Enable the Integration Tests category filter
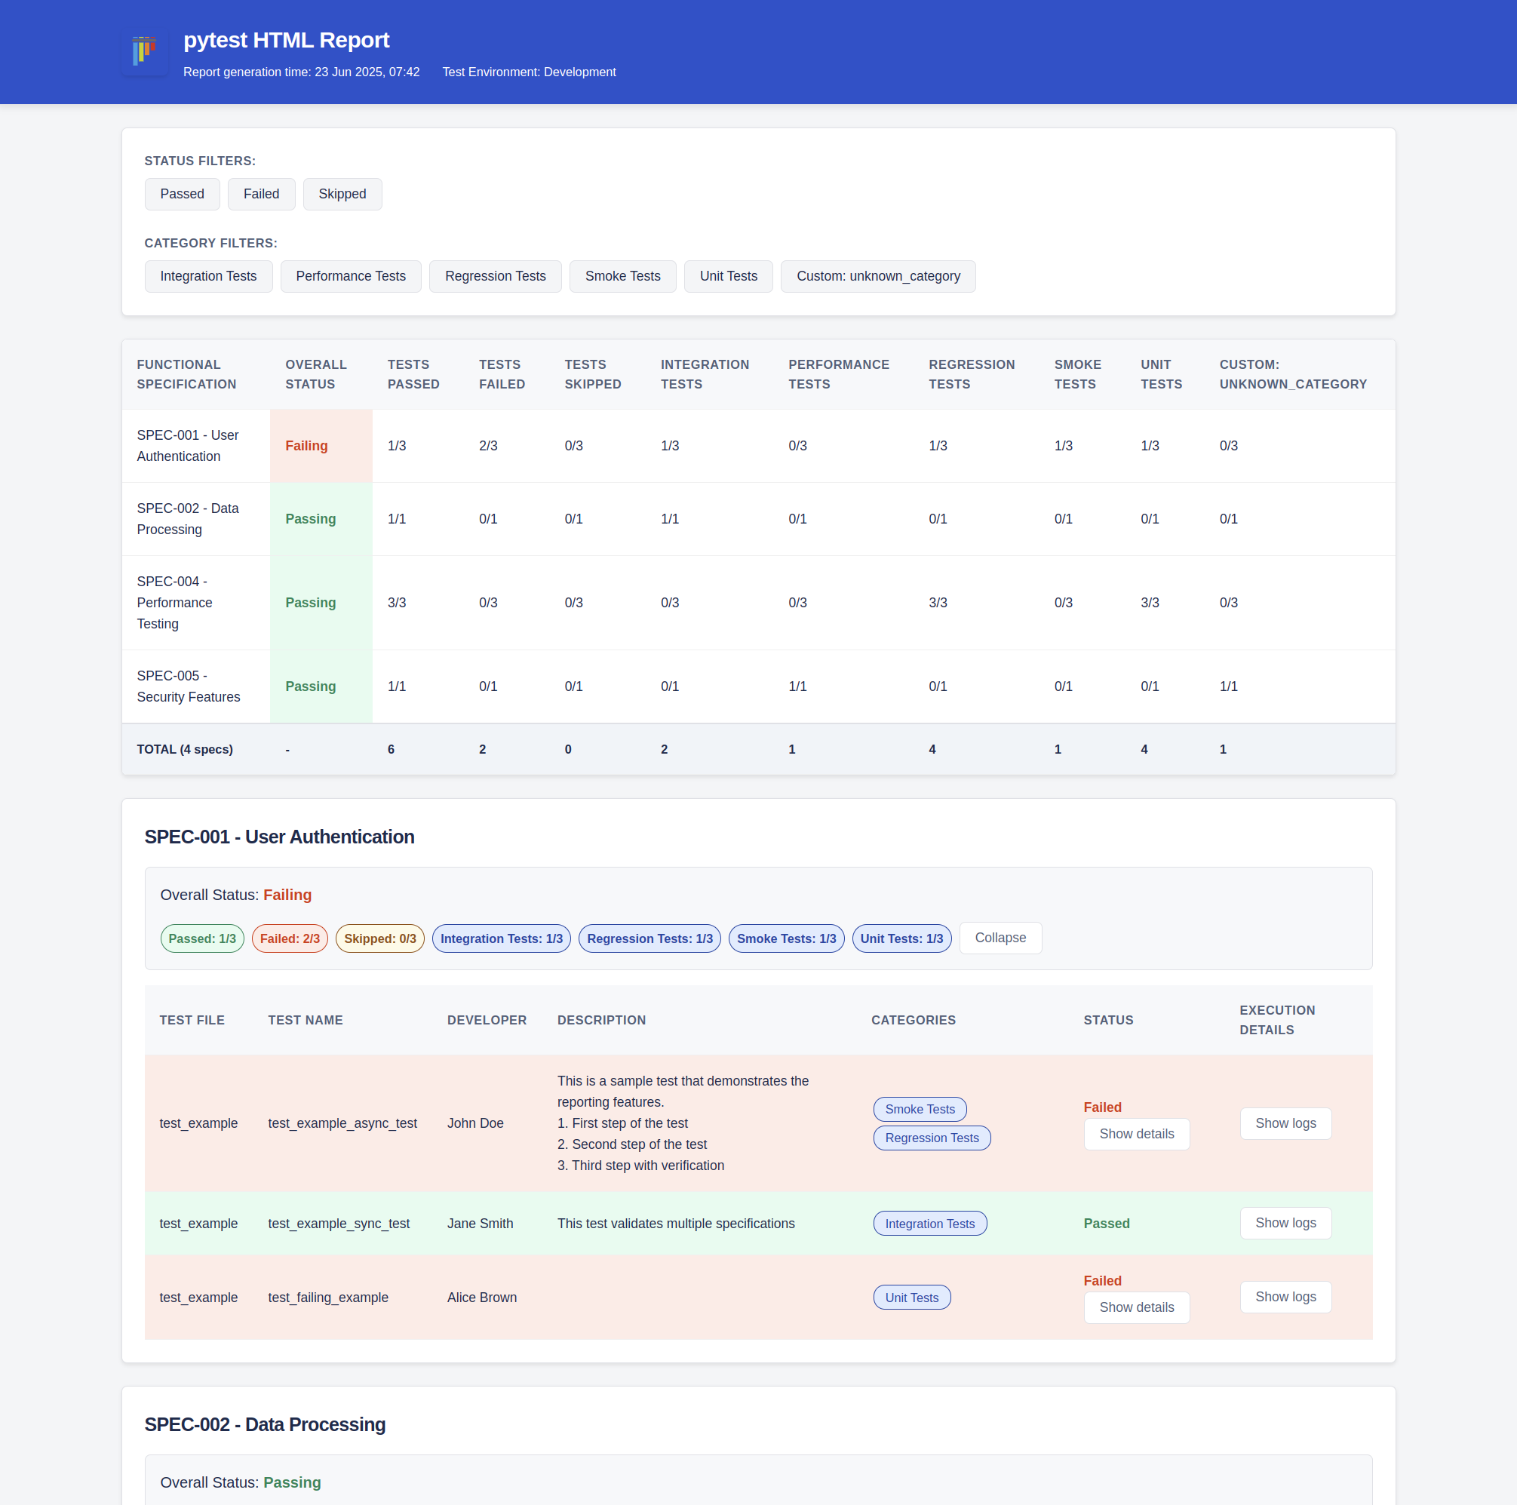This screenshot has width=1517, height=1505. [x=207, y=276]
